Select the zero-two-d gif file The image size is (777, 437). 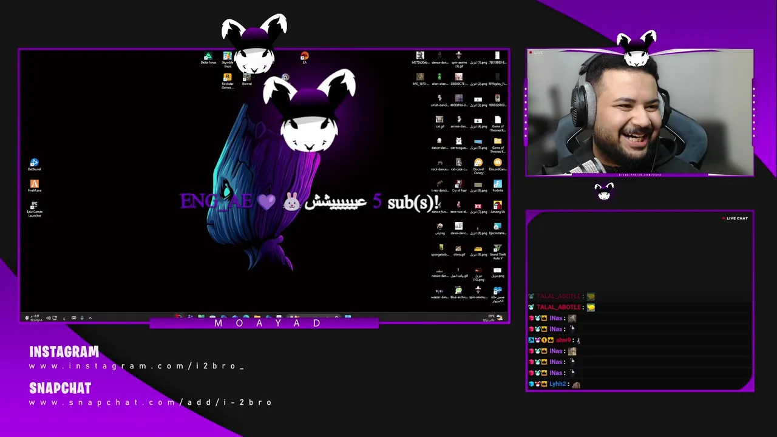pos(459,207)
